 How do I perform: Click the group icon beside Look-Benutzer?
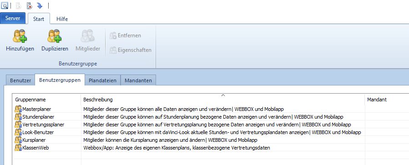coord(18,132)
